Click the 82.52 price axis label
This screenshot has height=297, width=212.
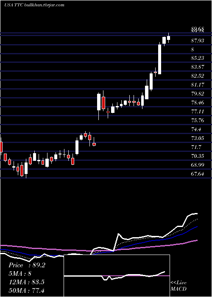pyautogui.click(x=198, y=76)
